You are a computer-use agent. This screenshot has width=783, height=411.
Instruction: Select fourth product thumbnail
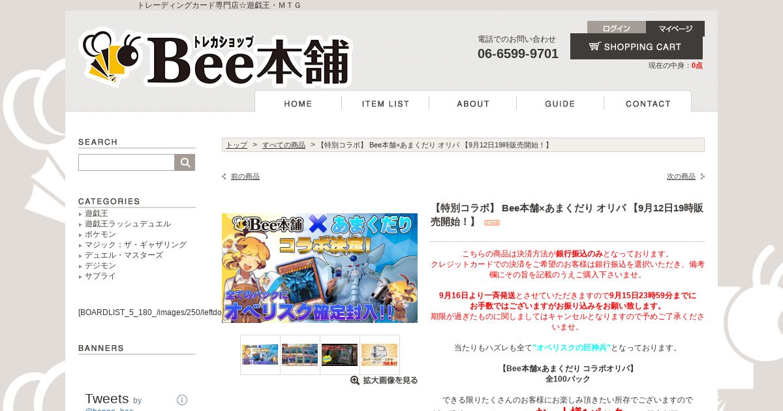click(x=380, y=355)
